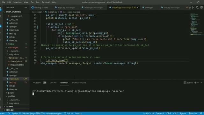Click the sync changes status icon

coord(9,113)
